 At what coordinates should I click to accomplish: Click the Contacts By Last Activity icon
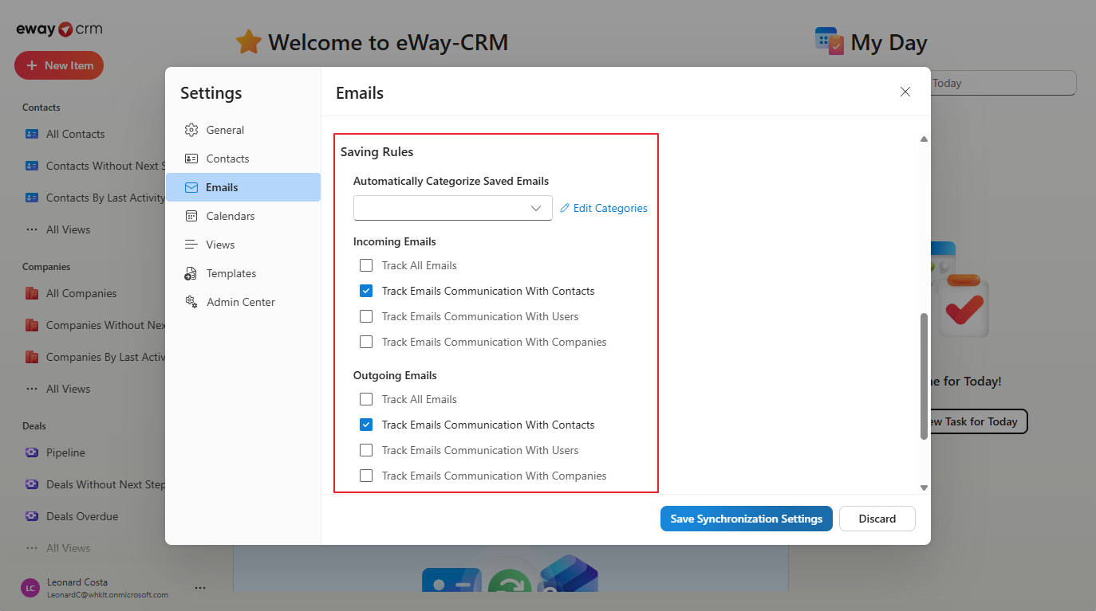click(32, 198)
